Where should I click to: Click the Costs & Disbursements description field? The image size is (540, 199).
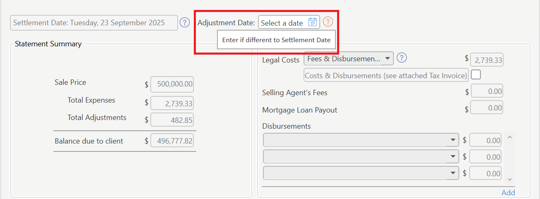[x=386, y=76]
